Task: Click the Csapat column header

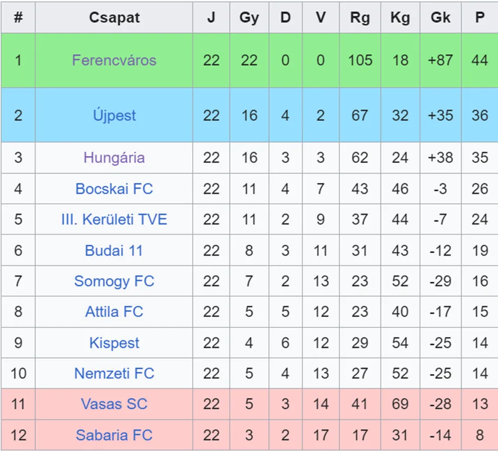Action: [x=114, y=17]
